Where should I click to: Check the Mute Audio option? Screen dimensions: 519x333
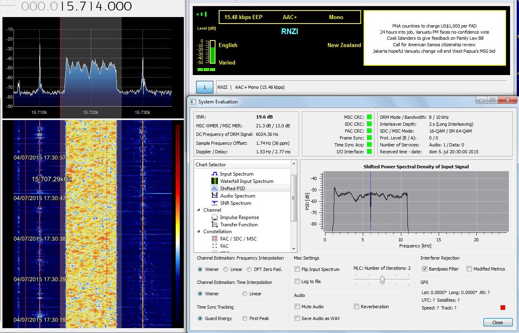point(297,307)
